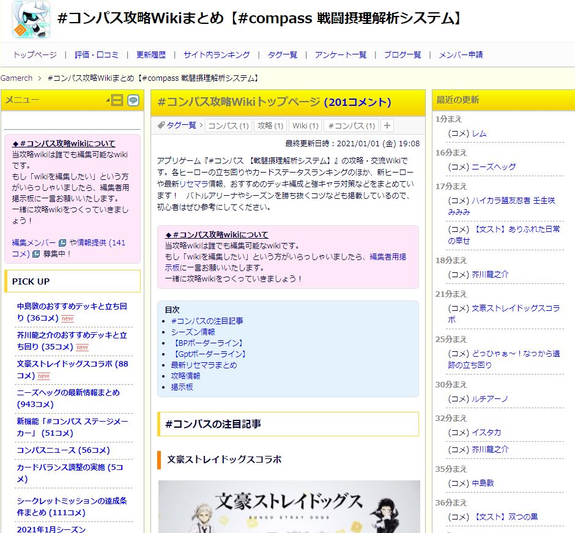Open the 編集者用掲示板 link in the pink notice

[387, 257]
